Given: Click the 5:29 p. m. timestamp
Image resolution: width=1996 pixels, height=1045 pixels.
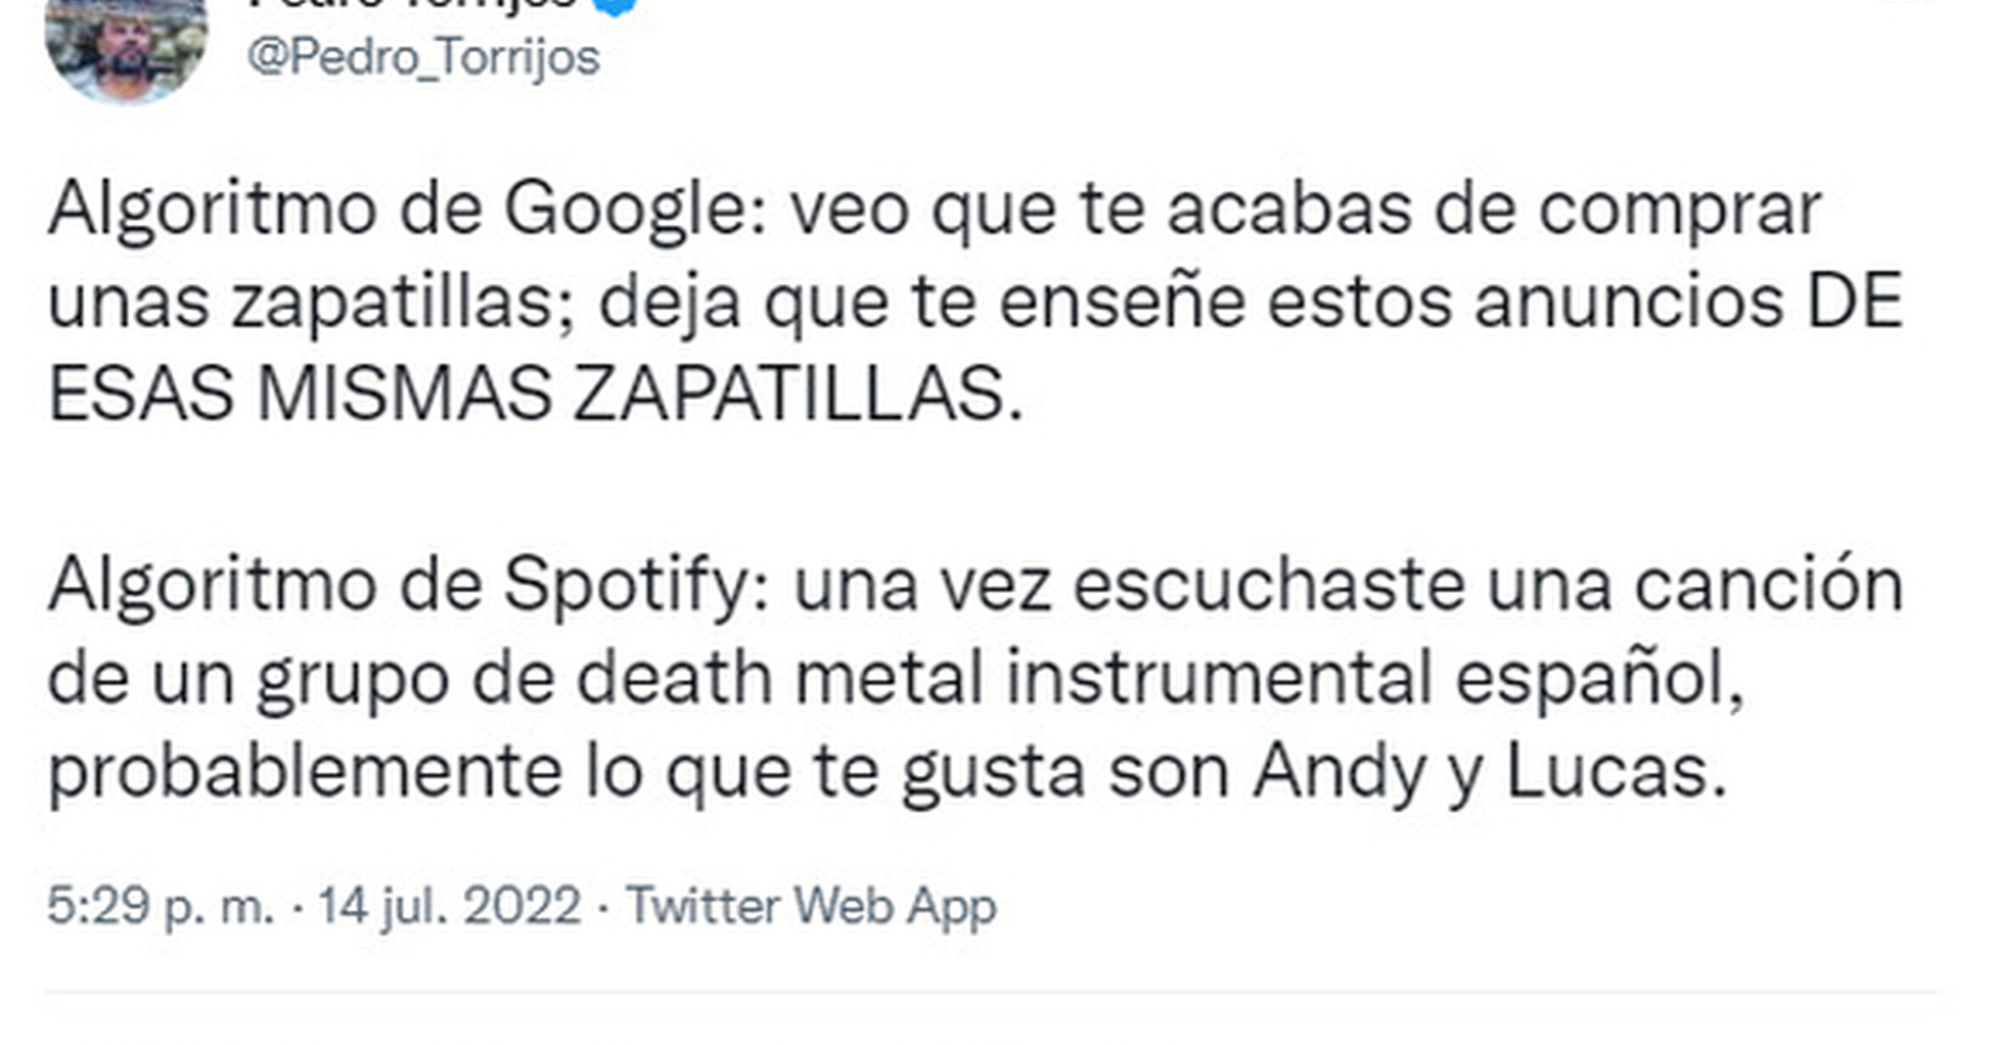Looking at the screenshot, I should pyautogui.click(x=161, y=906).
